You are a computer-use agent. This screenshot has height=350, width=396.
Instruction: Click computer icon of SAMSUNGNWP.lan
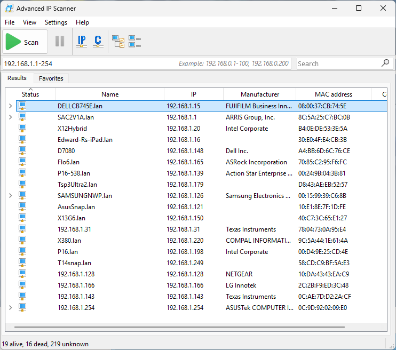pyautogui.click(x=22, y=195)
